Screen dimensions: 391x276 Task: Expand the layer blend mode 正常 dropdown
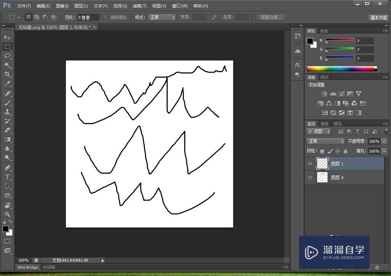click(x=326, y=141)
